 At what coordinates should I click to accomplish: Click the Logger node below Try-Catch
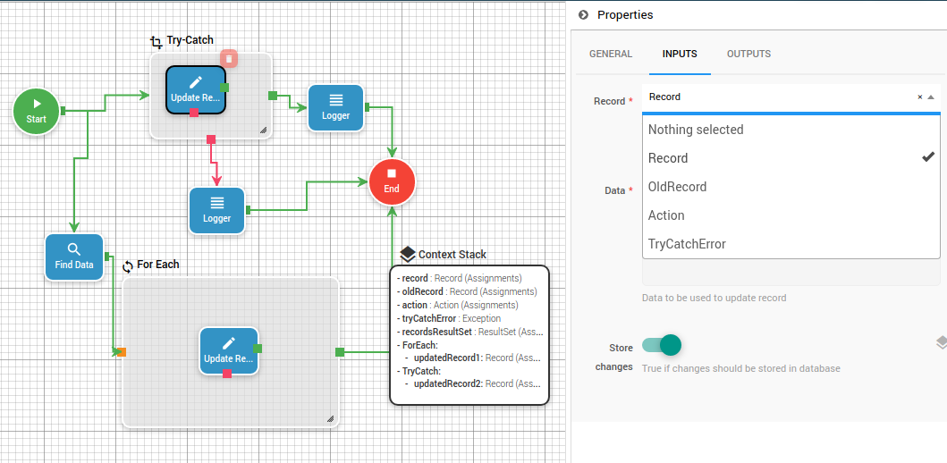216,211
